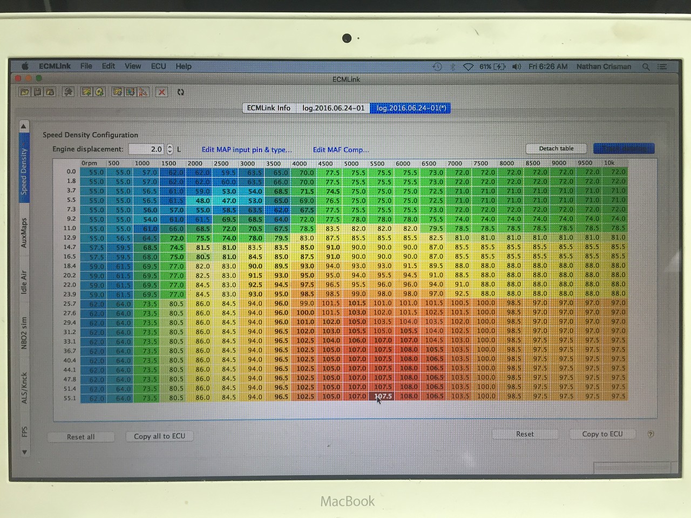This screenshot has height=518, width=691.
Task: Click blue button beside Detach table
Action: click(x=624, y=148)
